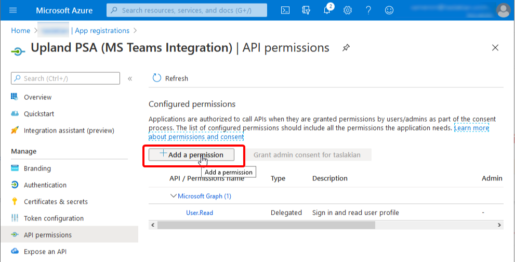Image resolution: width=515 pixels, height=262 pixels.
Task: Open the User.Read permission
Action: coord(200,213)
